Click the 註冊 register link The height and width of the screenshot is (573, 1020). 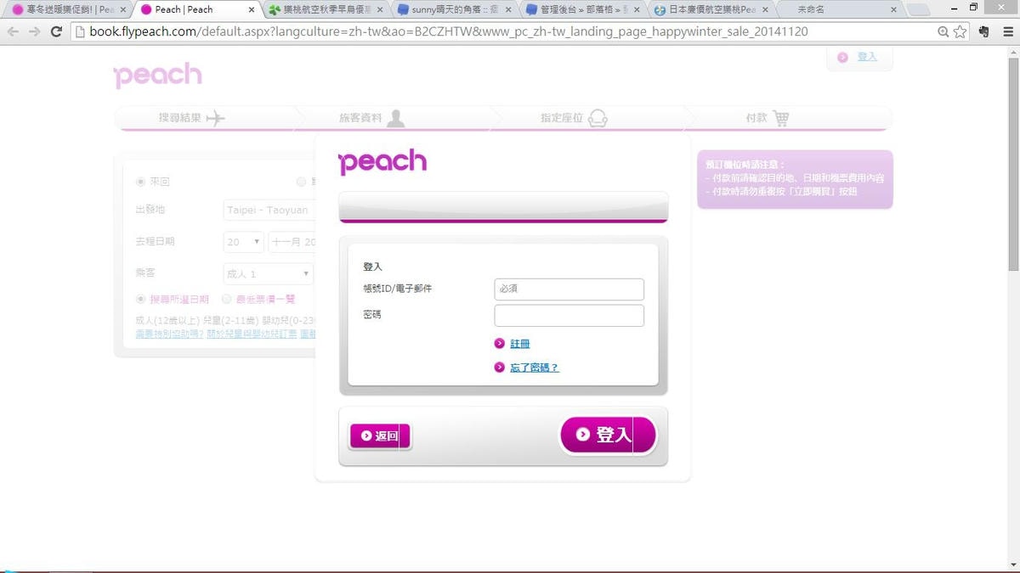point(519,344)
